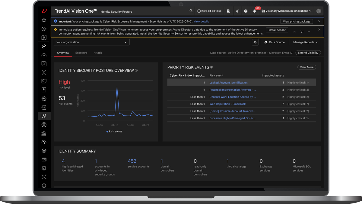Expand the Your organization dropdown
The height and width of the screenshot is (204, 362).
(92, 42)
